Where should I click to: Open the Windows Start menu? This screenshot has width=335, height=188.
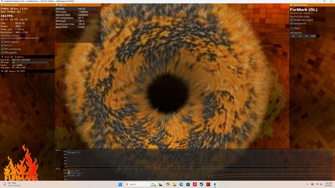click(x=120, y=184)
